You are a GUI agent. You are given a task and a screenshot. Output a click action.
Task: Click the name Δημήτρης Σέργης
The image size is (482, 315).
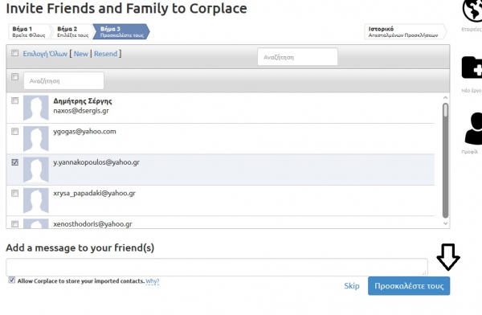coord(83,101)
